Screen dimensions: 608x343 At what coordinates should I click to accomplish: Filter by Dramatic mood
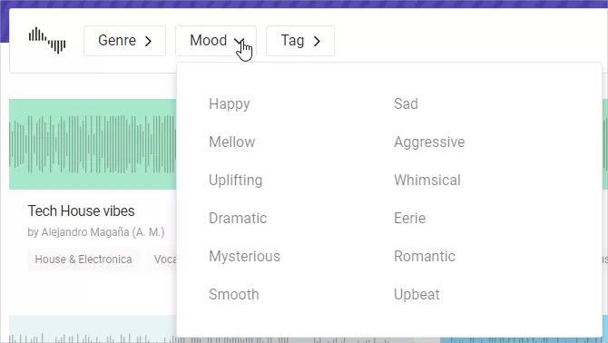coord(238,218)
